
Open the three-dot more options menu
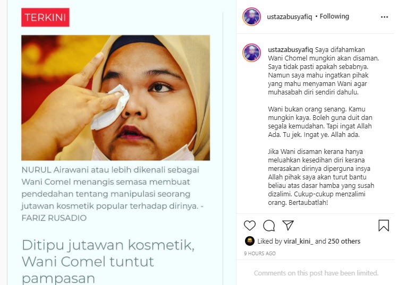[384, 17]
